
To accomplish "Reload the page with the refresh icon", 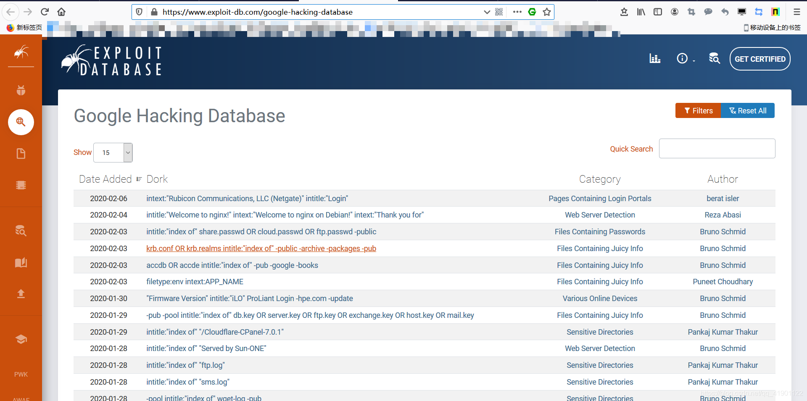I will [45, 12].
